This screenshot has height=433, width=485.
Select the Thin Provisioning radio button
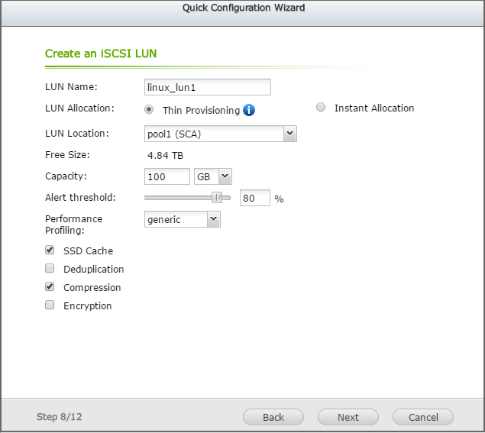pyautogui.click(x=148, y=109)
